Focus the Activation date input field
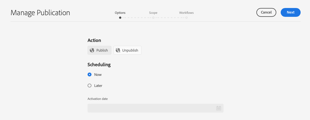310x120 pixels. pos(151,108)
